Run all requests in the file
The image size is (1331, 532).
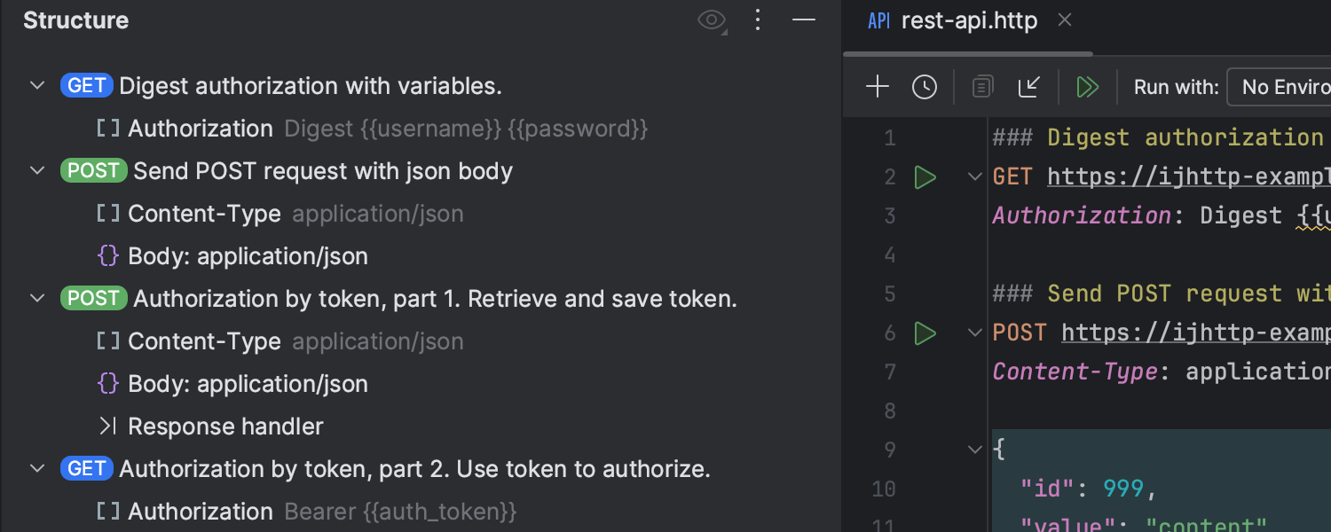[x=1087, y=87]
